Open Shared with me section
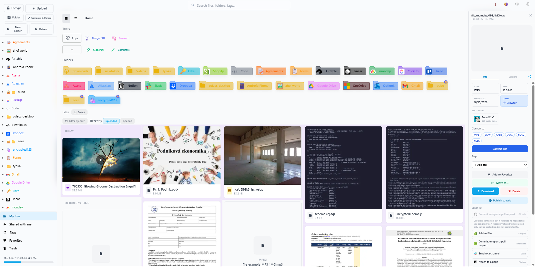This screenshot has width=535, height=267. (20, 224)
